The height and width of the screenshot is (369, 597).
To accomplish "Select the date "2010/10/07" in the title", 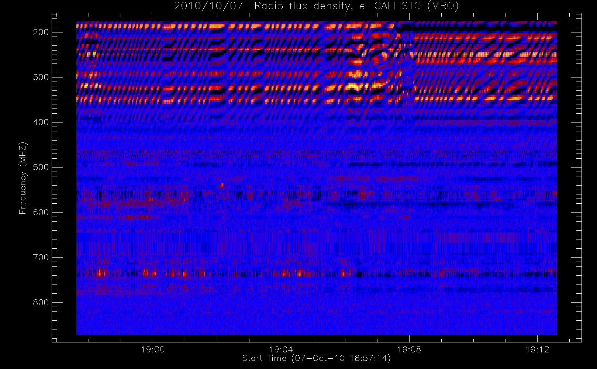I will (208, 6).
